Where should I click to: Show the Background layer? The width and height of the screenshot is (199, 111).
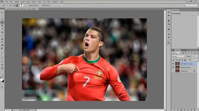(x=173, y=71)
